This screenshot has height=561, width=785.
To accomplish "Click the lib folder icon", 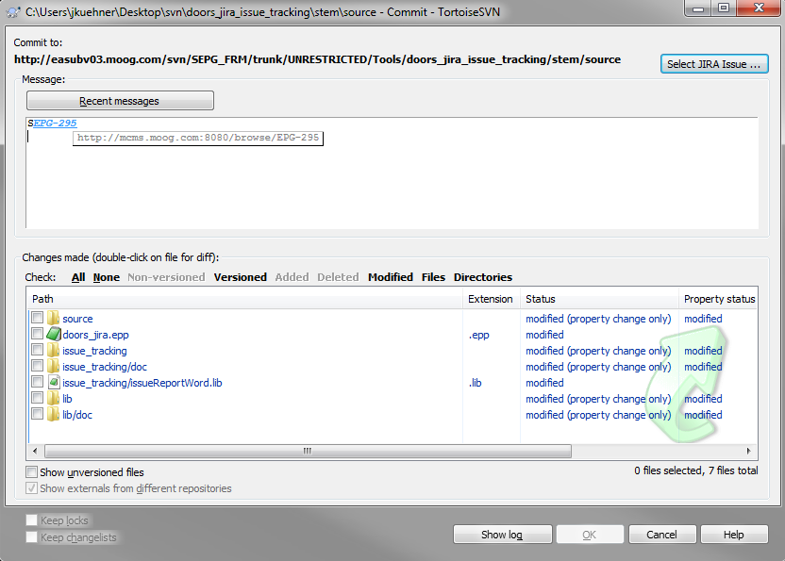I will [53, 398].
